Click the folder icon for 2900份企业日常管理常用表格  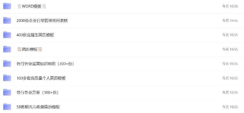point(7,20)
